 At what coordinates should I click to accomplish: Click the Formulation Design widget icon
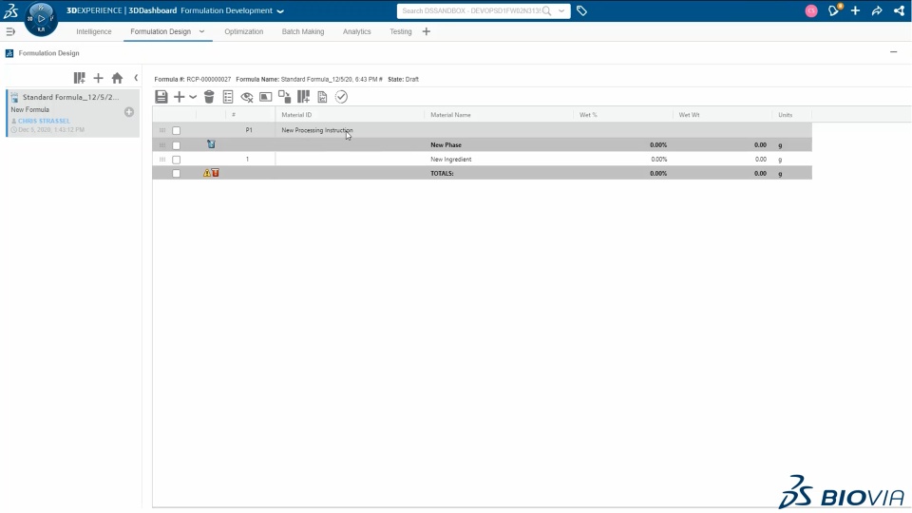[x=9, y=53]
